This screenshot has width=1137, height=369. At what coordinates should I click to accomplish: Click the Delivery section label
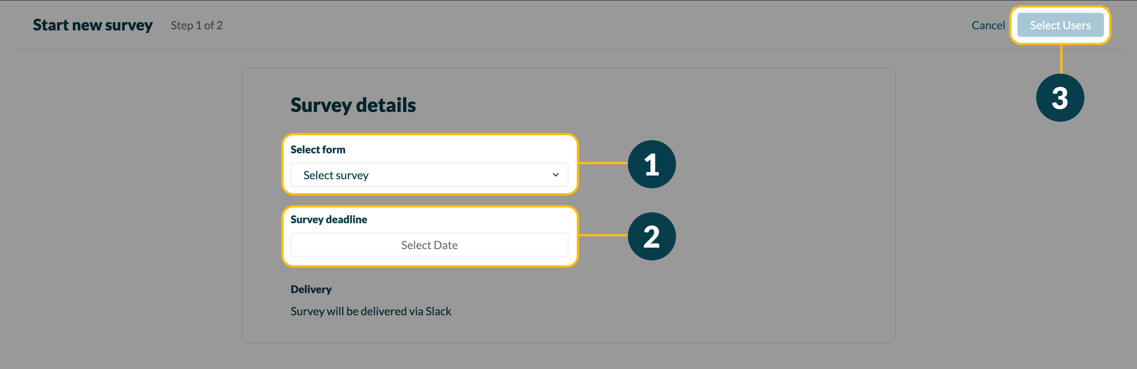click(x=311, y=290)
